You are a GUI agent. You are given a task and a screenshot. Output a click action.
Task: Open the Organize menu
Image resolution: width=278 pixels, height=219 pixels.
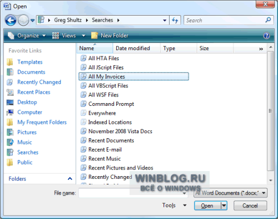click(27, 36)
